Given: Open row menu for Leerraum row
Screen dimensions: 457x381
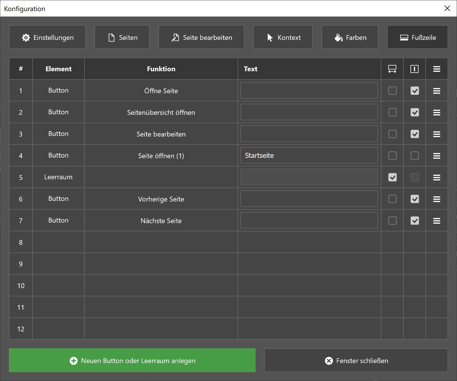Looking at the screenshot, I should (x=437, y=177).
